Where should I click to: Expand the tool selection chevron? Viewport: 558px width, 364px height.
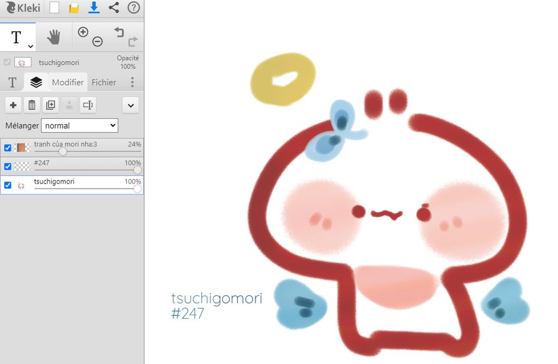[31, 46]
